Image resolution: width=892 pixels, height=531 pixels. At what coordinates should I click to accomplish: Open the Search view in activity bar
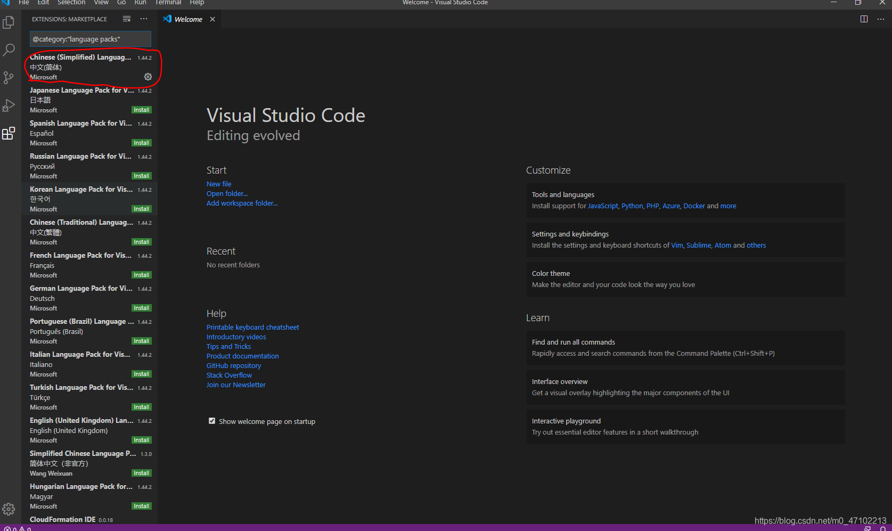tap(9, 50)
